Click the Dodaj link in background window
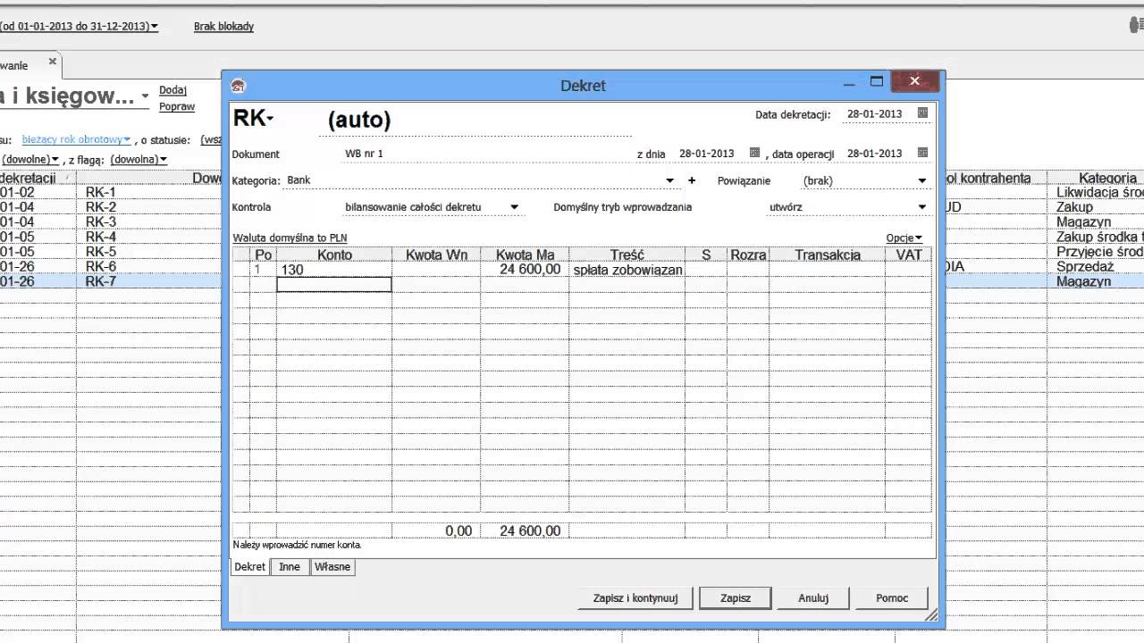Screen dimensions: 1144x643 coord(172,90)
